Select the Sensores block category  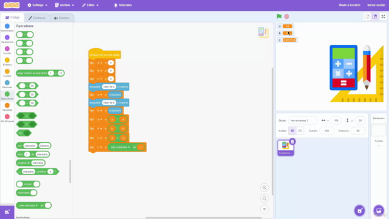tap(7, 84)
